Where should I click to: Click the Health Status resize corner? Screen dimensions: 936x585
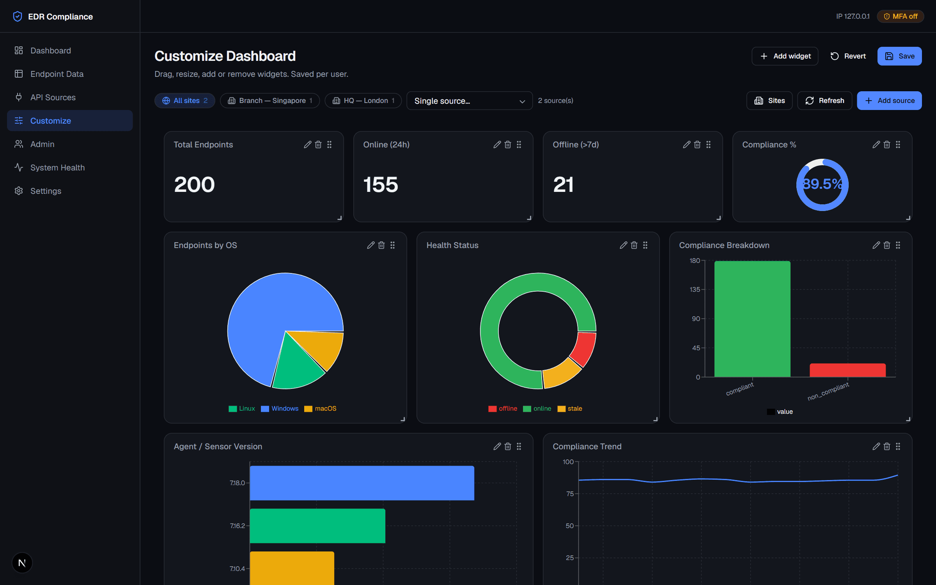click(656, 420)
